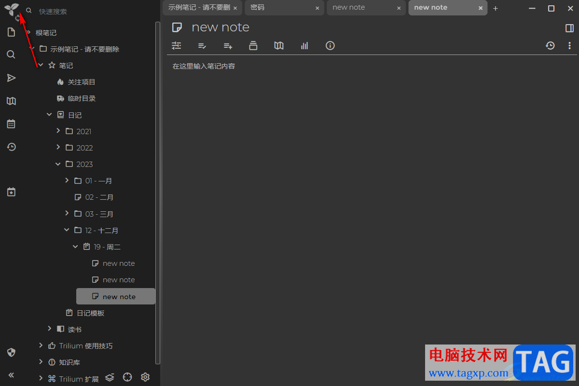Select 关注项目 in the tree
Screen dimensions: 579x386
[x=82, y=82]
